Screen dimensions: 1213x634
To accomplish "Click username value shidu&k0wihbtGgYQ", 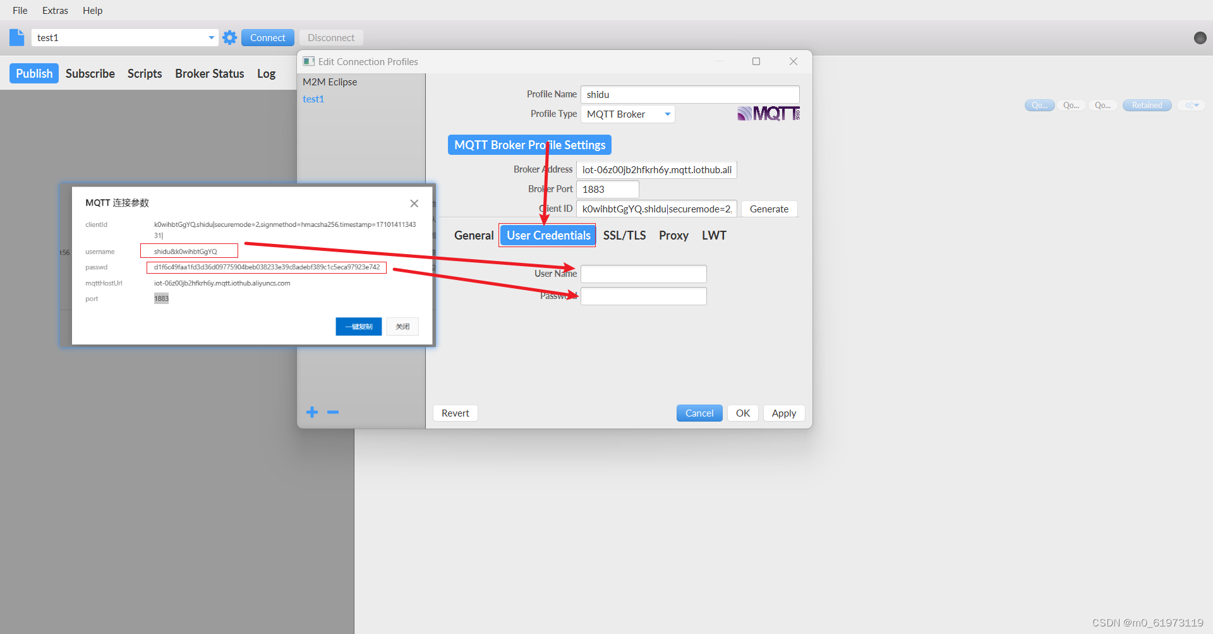I will click(x=186, y=251).
